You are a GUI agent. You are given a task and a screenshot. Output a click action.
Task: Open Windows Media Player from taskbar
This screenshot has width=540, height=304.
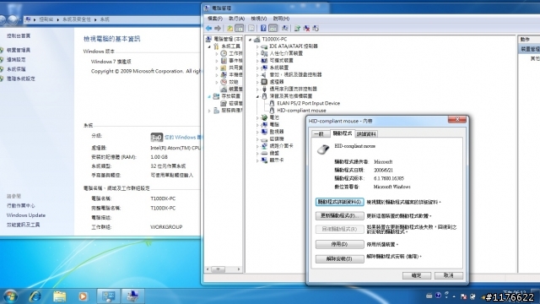[83, 296]
